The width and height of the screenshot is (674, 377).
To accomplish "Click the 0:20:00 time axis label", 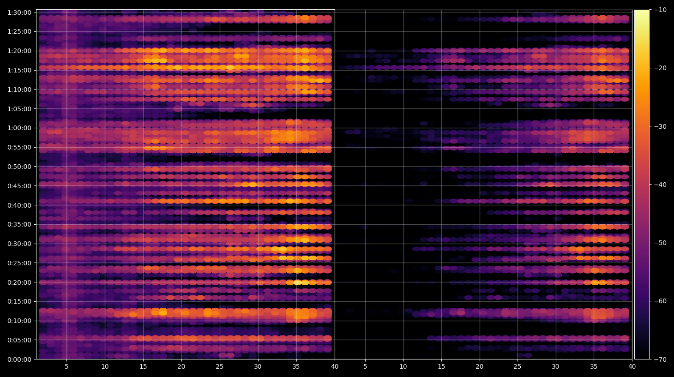I will point(19,282).
